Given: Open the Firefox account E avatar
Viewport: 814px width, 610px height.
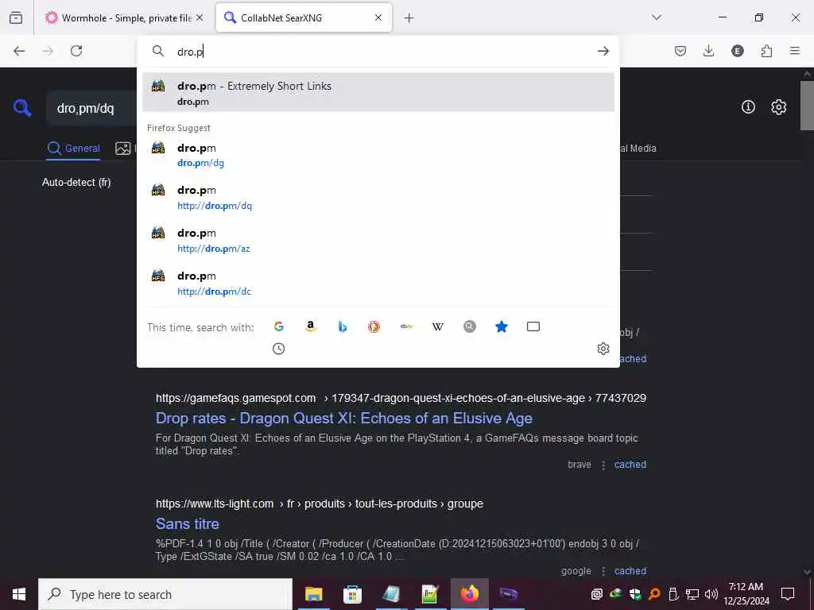Looking at the screenshot, I should pyautogui.click(x=738, y=51).
